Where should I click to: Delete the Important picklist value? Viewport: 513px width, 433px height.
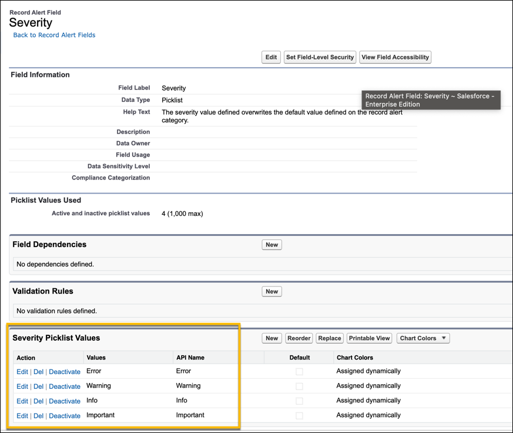coord(38,416)
